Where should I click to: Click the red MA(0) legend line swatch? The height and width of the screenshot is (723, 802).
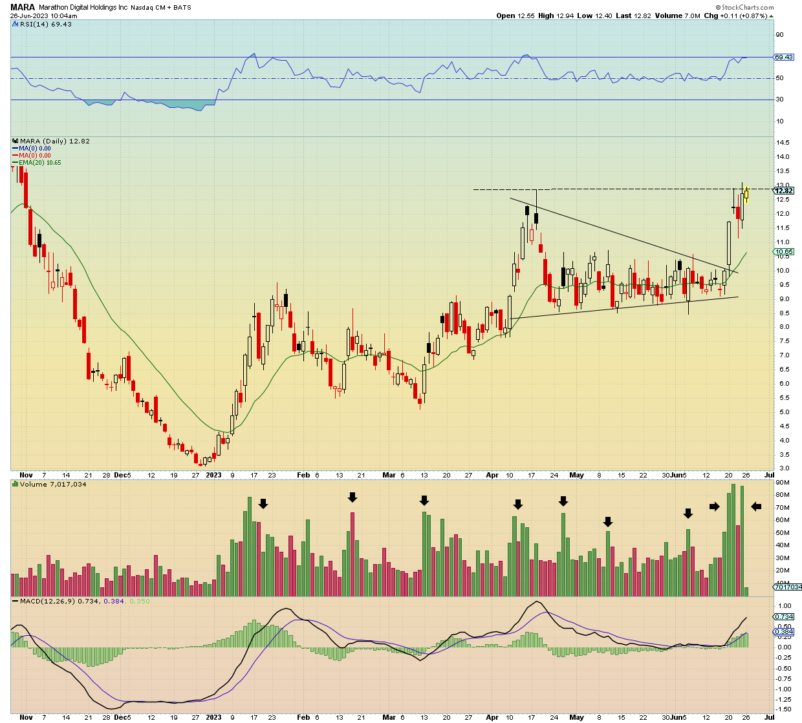[x=15, y=156]
